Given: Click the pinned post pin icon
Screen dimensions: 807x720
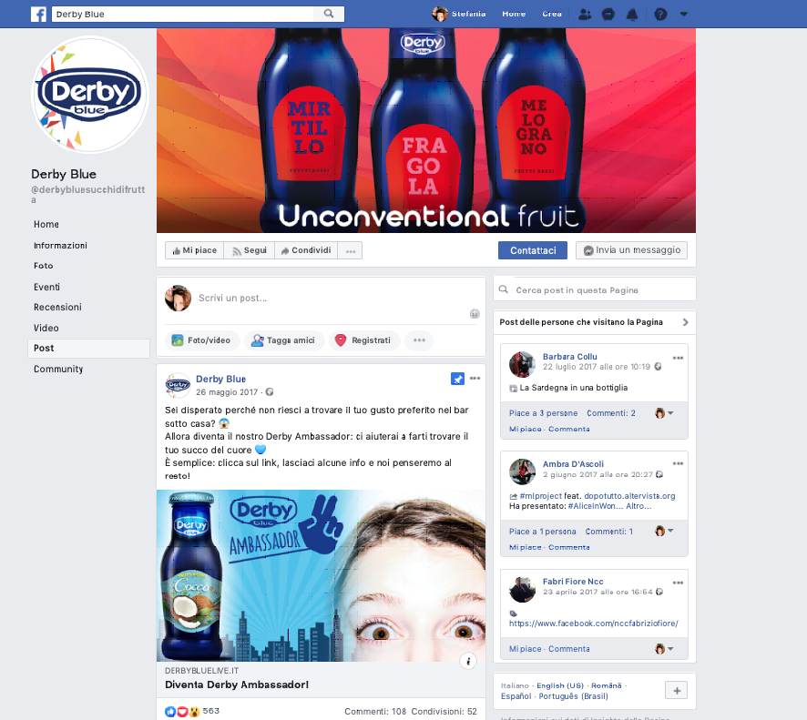Looking at the screenshot, I should pyautogui.click(x=457, y=379).
